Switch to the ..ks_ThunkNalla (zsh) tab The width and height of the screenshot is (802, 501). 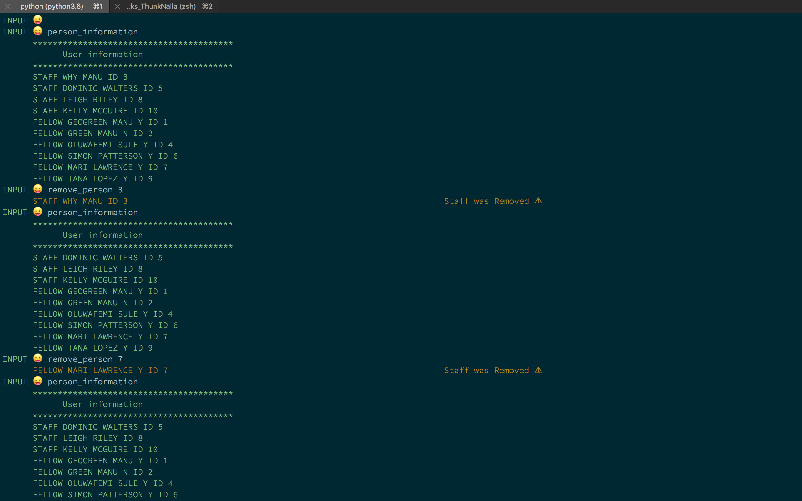point(161,6)
